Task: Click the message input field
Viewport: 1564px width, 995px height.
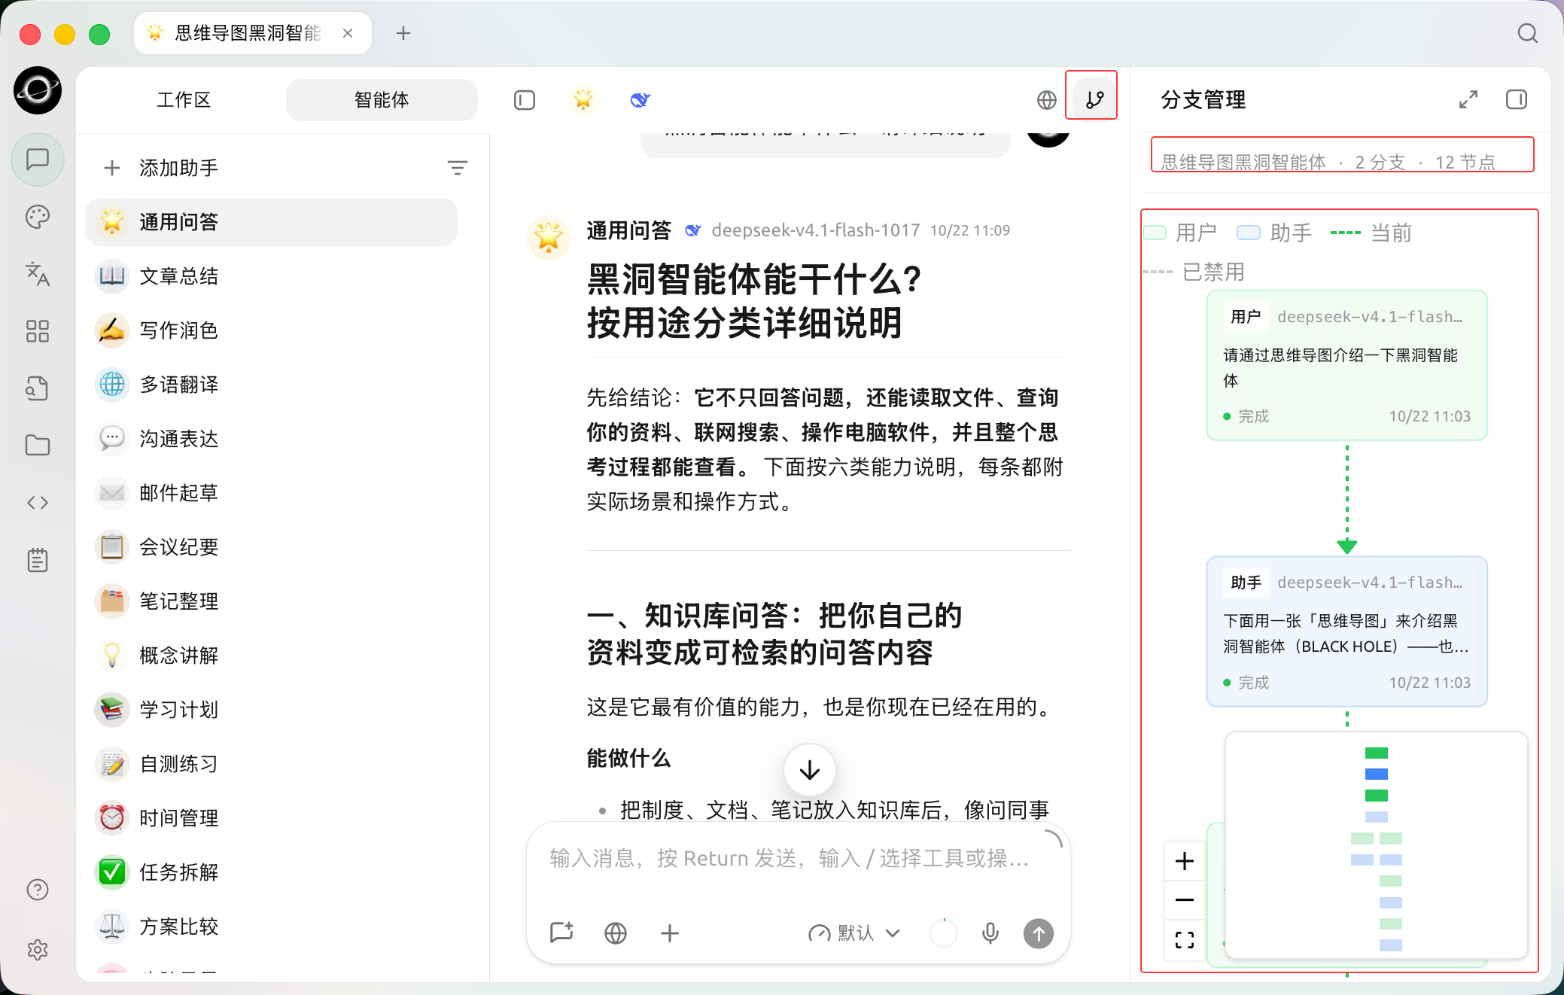Action: (790, 859)
